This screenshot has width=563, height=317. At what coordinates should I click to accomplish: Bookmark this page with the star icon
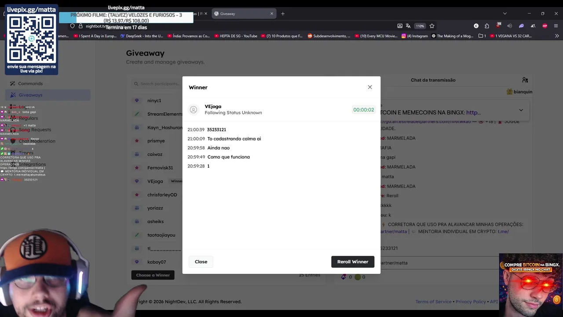pyautogui.click(x=432, y=26)
